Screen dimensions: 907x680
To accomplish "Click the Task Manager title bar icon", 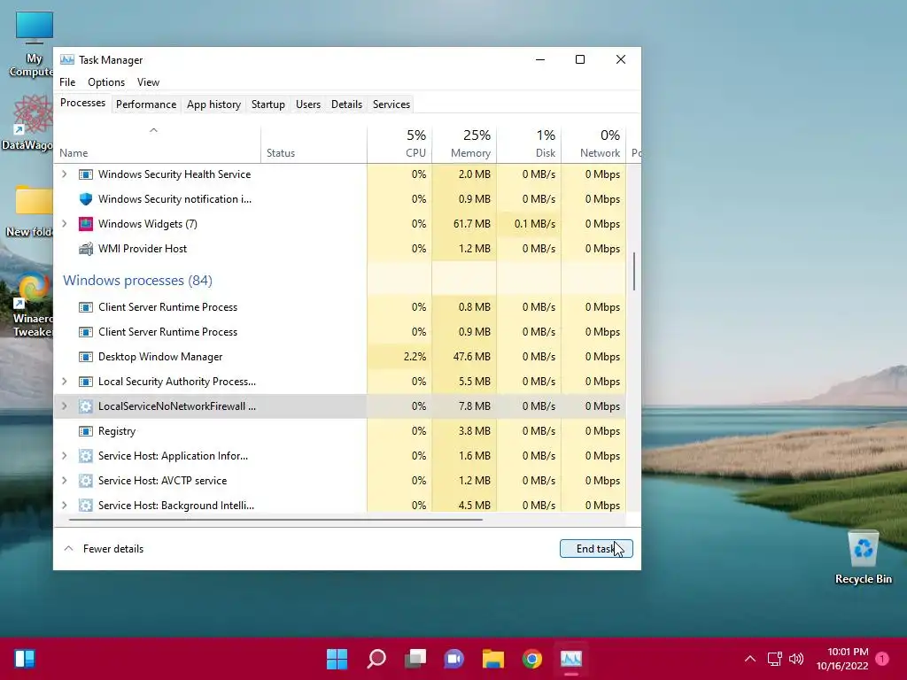I will point(67,59).
